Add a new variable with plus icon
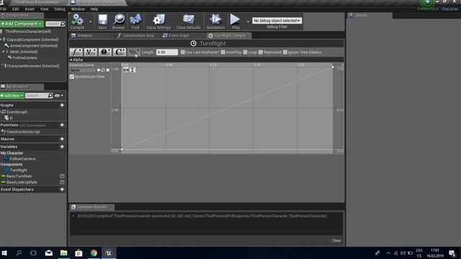Viewport: 461px width, 259px height. click(x=62, y=147)
